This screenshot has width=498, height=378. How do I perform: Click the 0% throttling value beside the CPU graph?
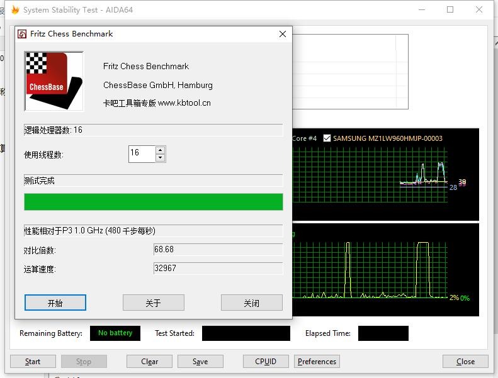(465, 298)
